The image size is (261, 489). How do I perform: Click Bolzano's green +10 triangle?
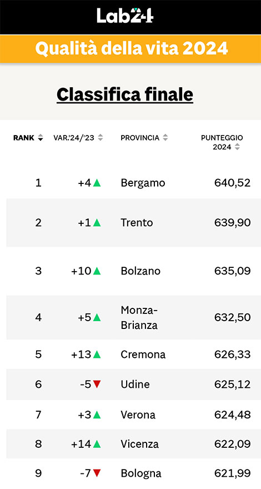coord(97,271)
